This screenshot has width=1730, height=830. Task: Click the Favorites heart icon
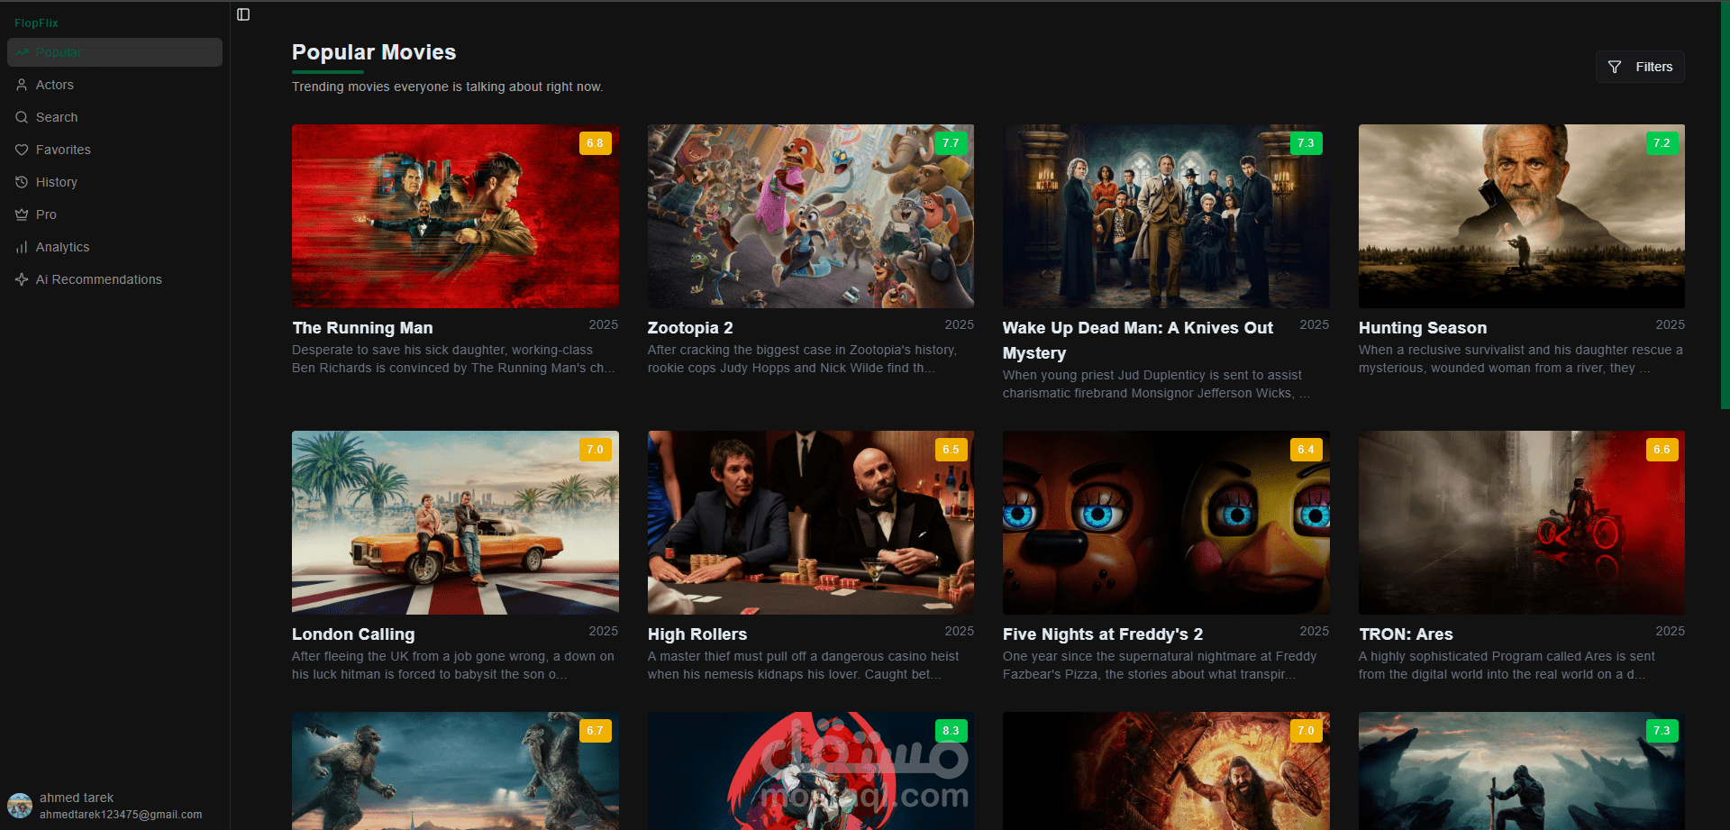[22, 150]
